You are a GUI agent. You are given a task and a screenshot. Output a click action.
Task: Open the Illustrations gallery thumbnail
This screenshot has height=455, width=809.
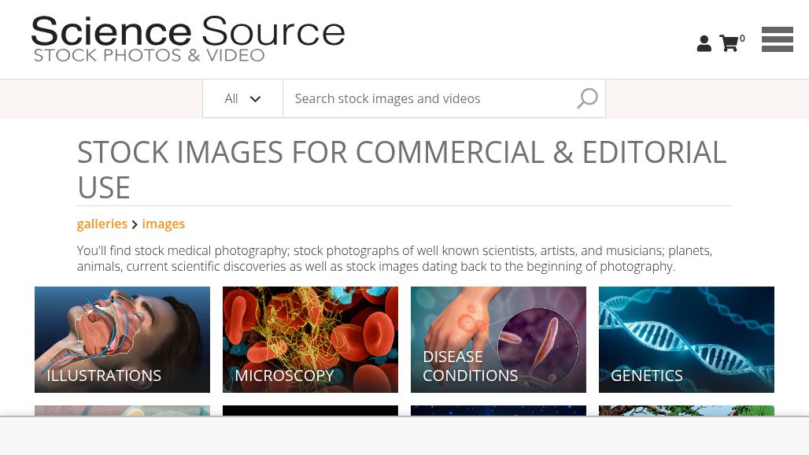(122, 339)
